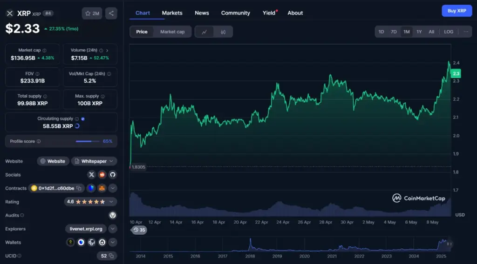This screenshot has height=264, width=477.
Task: Open the About tab
Action: coord(295,13)
